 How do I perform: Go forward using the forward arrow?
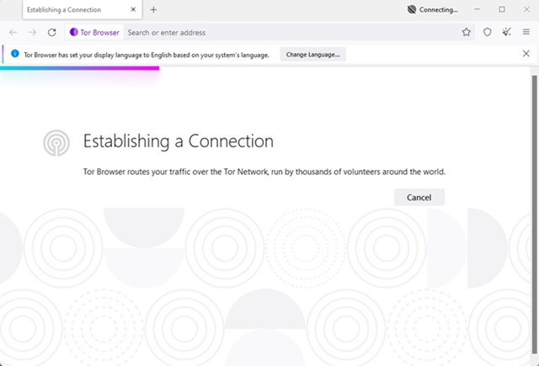click(32, 32)
